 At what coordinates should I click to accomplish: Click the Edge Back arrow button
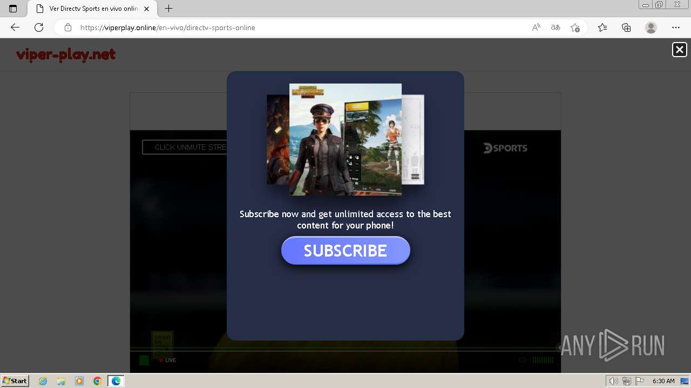click(x=15, y=27)
